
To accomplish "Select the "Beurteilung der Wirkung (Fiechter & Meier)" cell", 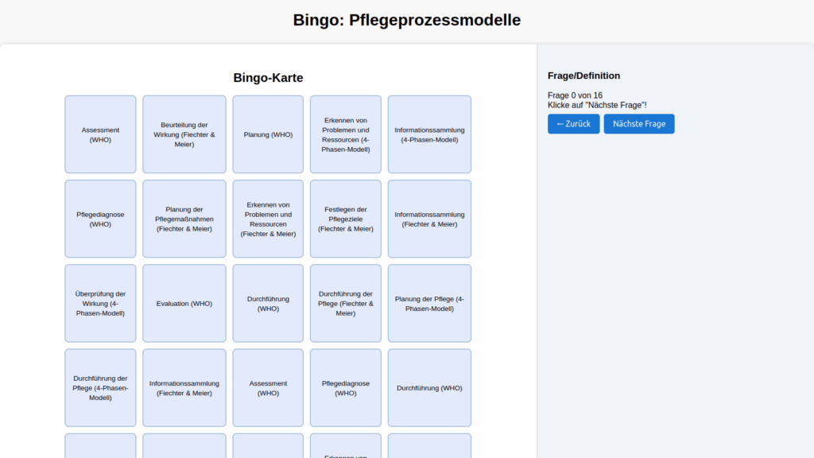I will [184, 134].
